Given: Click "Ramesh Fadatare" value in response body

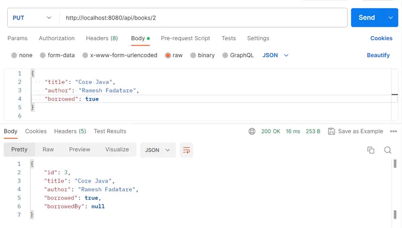Looking at the screenshot, I should click(106, 190).
